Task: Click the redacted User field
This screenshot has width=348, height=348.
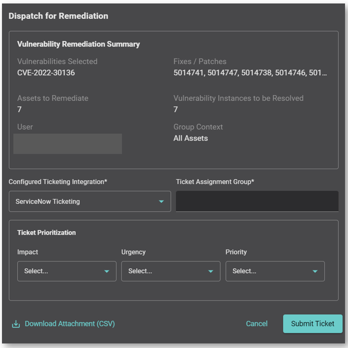Action: click(67, 144)
